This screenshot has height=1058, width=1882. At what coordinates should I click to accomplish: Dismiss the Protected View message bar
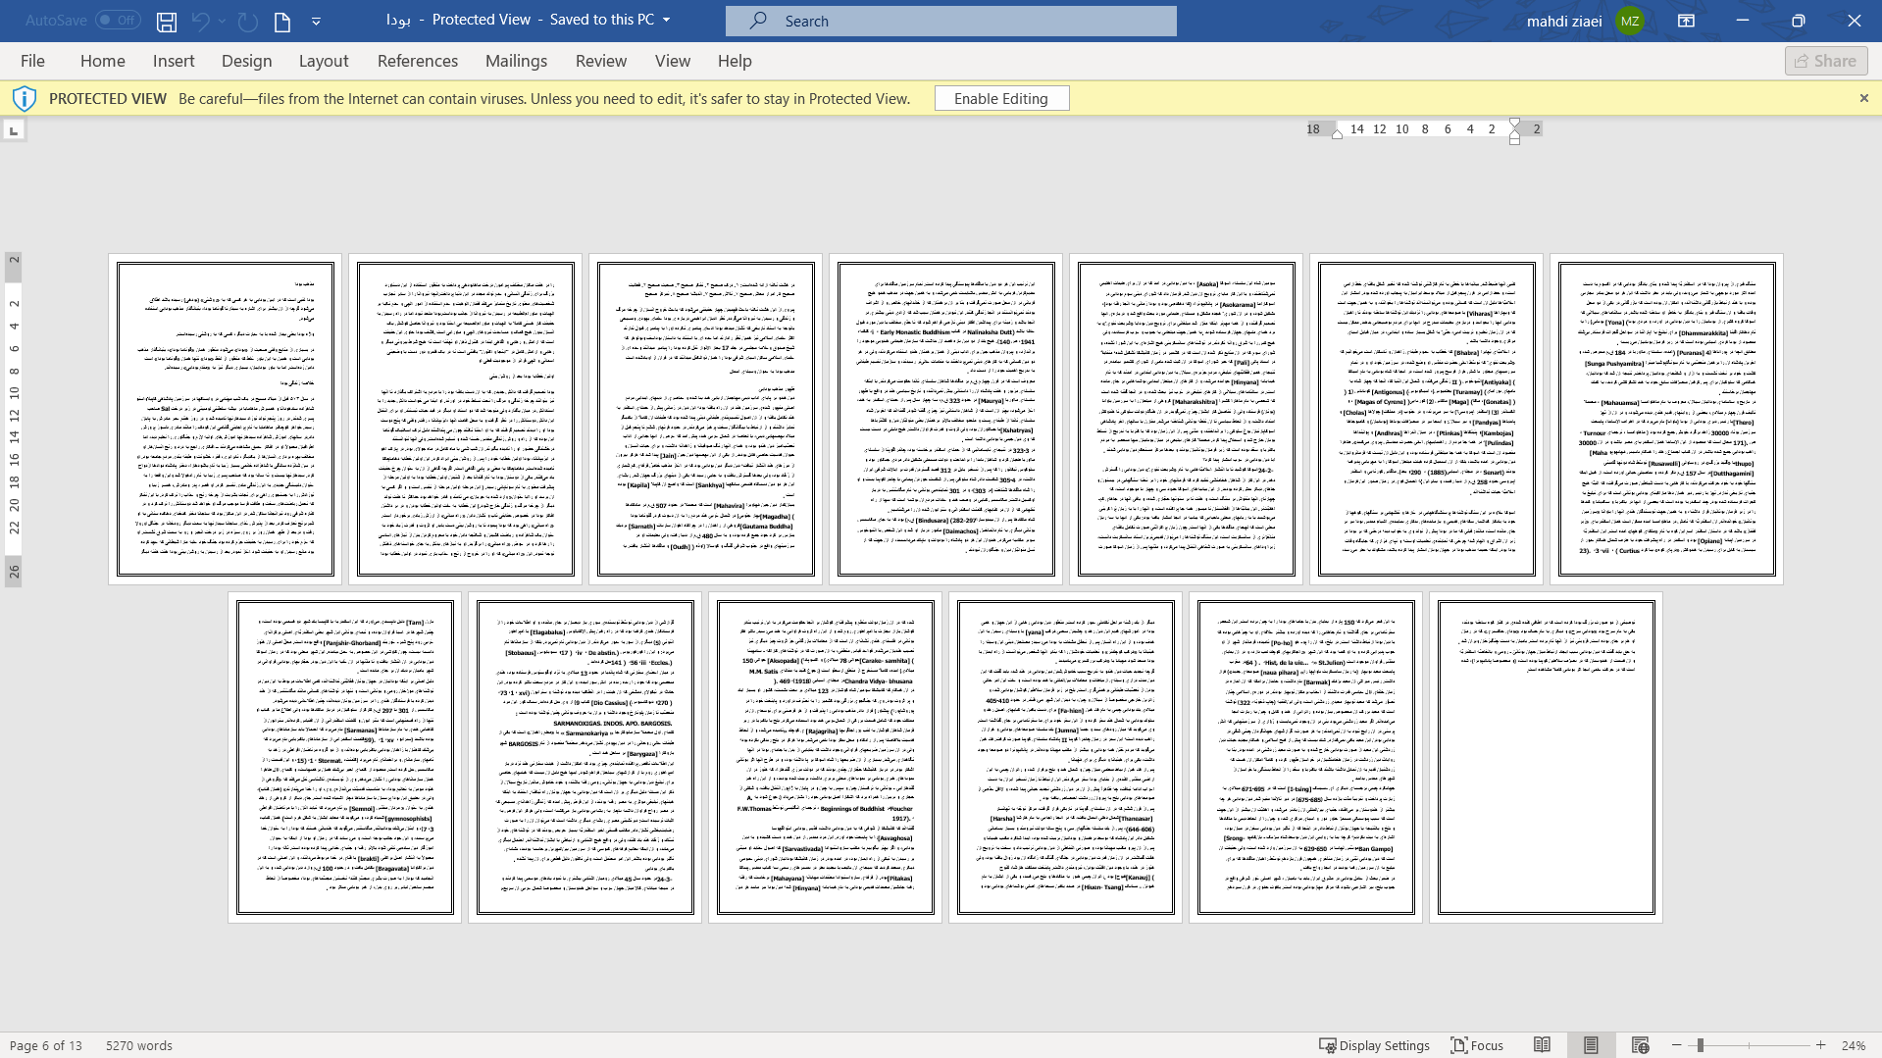click(1863, 98)
